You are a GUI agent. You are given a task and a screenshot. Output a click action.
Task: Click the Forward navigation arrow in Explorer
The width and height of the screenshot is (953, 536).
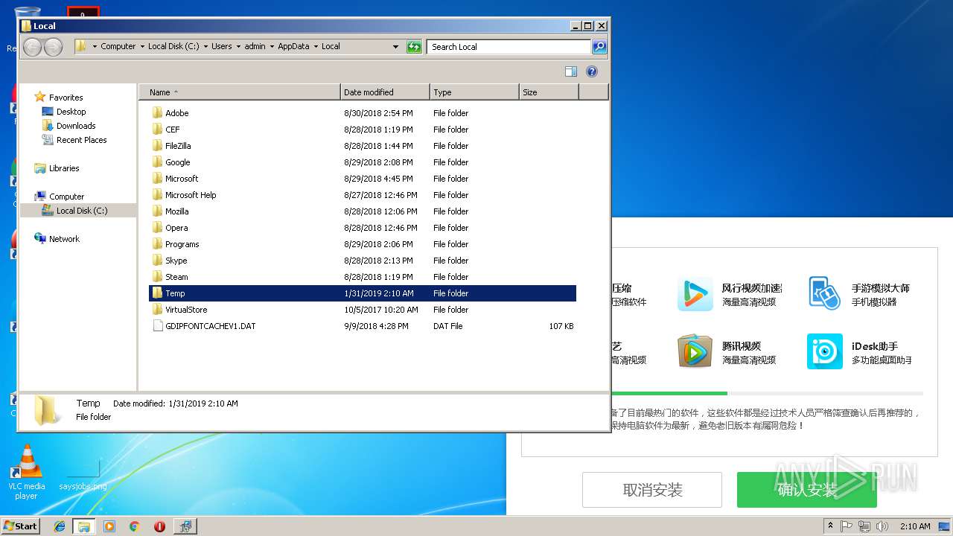coord(53,47)
